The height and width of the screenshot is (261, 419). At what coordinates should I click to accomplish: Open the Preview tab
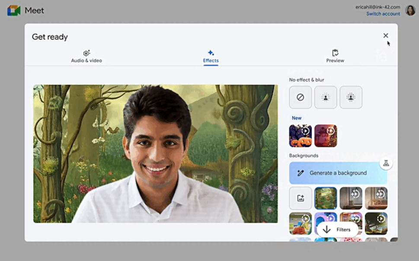tap(335, 56)
